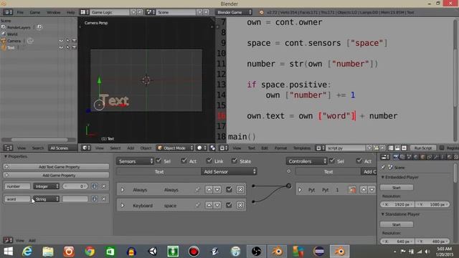The width and height of the screenshot is (459, 258).
Task: Start the Standalone Player
Action: tap(397, 224)
